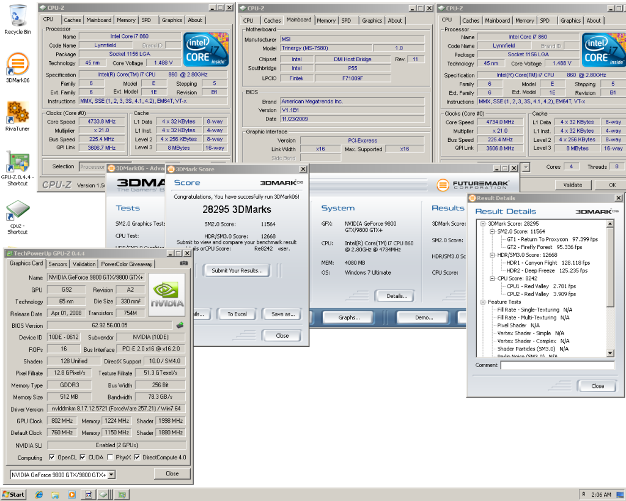
Task: Uncheck the DirectCompute 4.0 checkbox
Action: 138,458
